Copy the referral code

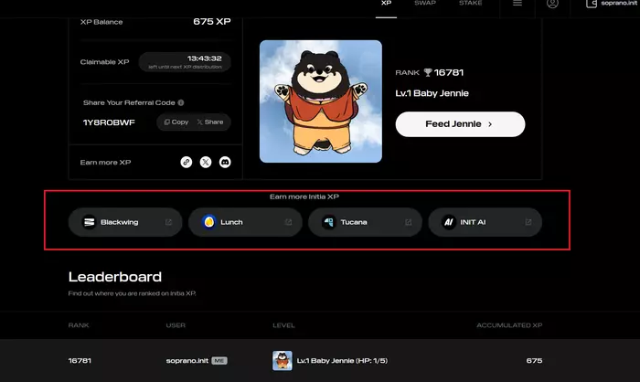pyautogui.click(x=176, y=122)
